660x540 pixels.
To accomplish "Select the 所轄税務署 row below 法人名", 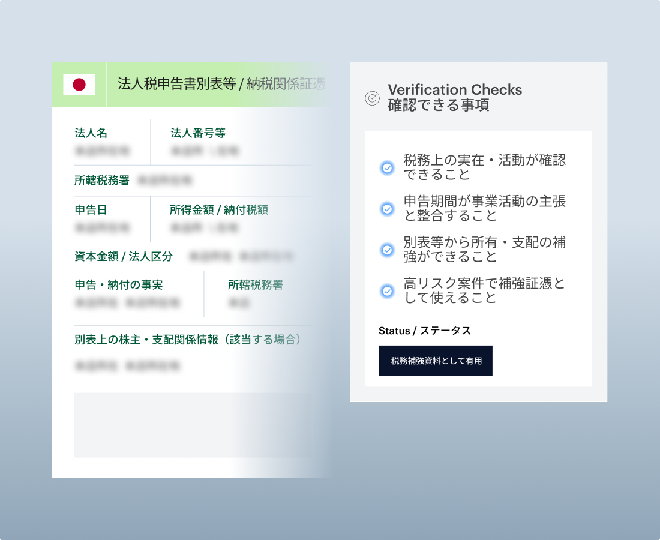I will [x=102, y=180].
